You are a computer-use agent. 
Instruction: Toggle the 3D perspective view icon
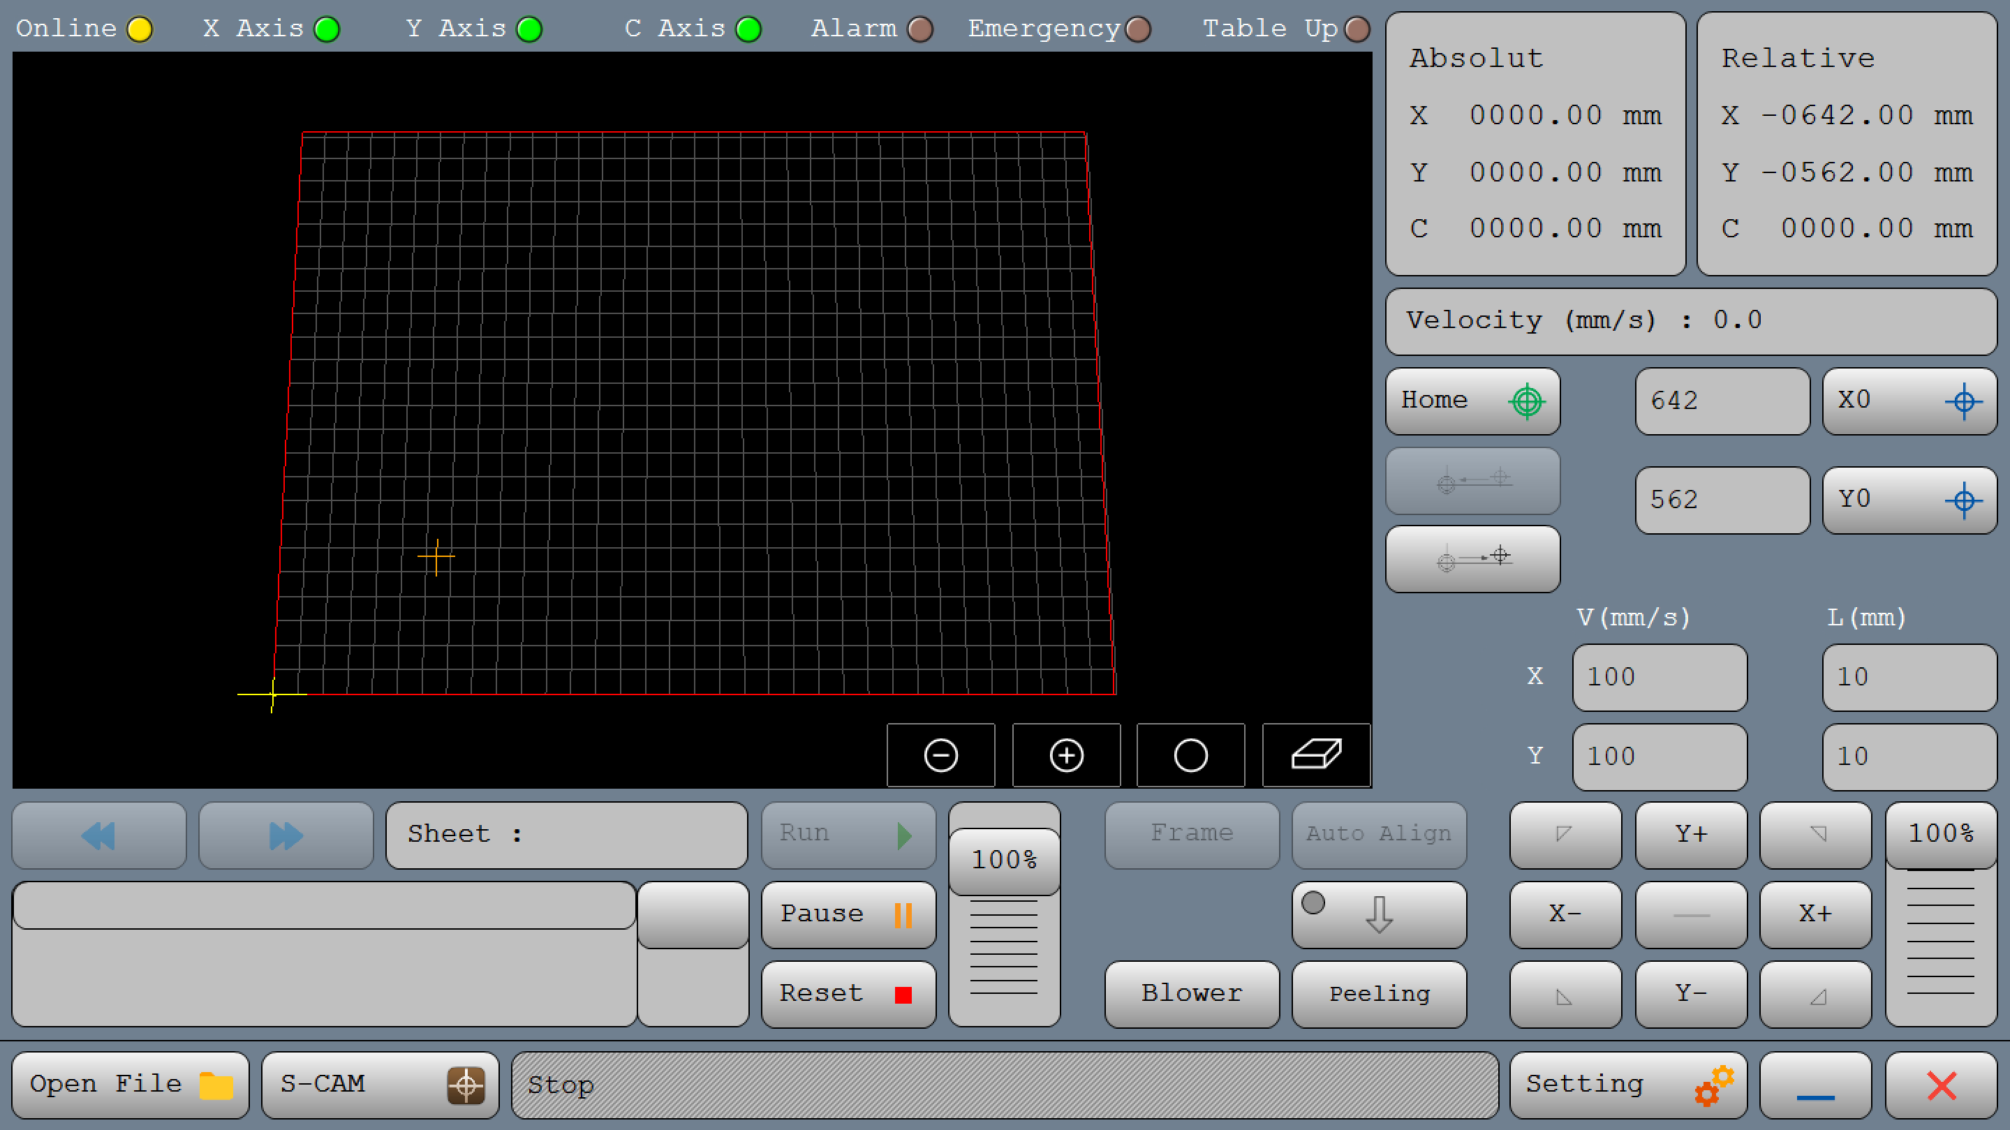click(x=1315, y=755)
